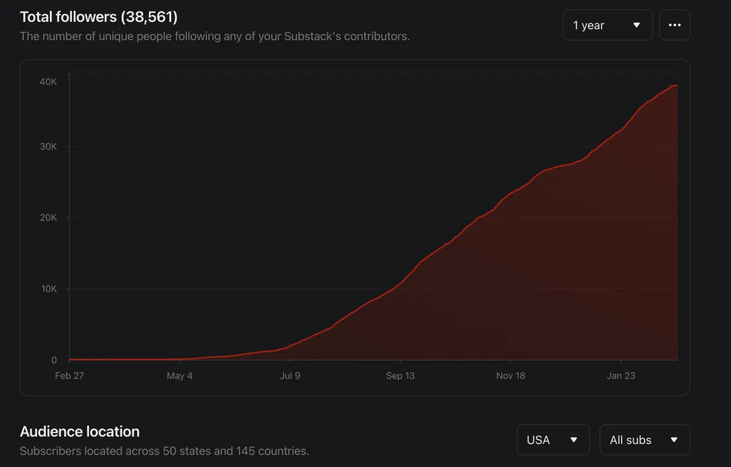The height and width of the screenshot is (467, 731).
Task: Click the Sep 13 date label
Action: (400, 376)
